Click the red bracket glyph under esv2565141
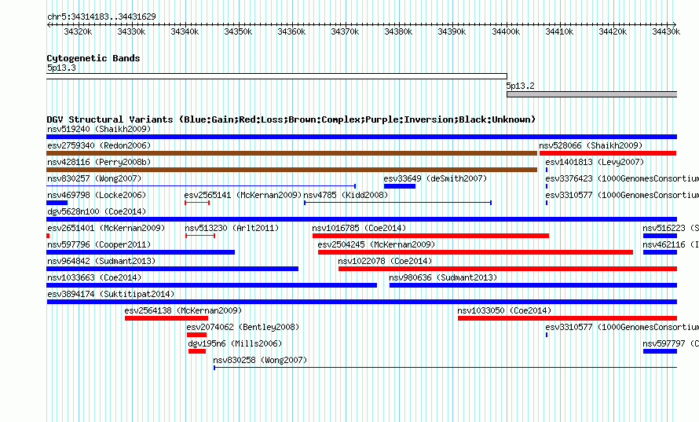699x422 pixels. pos(197,203)
